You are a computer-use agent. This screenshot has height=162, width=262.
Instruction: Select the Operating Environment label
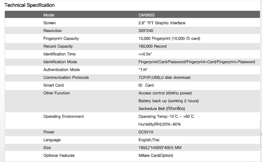(63, 116)
